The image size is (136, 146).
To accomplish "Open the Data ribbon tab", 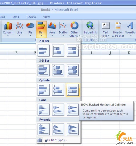I will [16, 17].
